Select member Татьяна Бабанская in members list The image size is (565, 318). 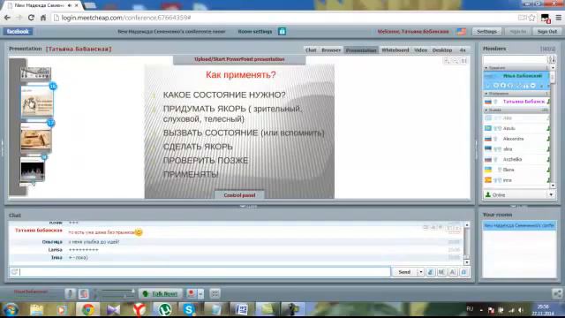(x=516, y=102)
